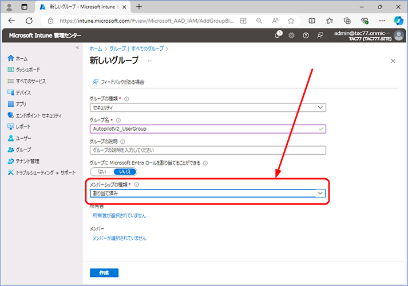Click the feedback icon in header bar

click(x=320, y=35)
